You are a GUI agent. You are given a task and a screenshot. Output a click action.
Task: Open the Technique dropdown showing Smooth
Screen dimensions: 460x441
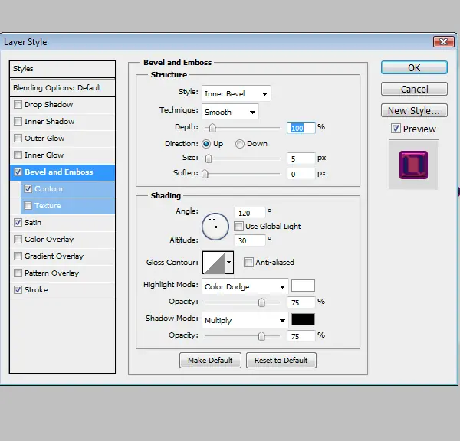coord(230,112)
